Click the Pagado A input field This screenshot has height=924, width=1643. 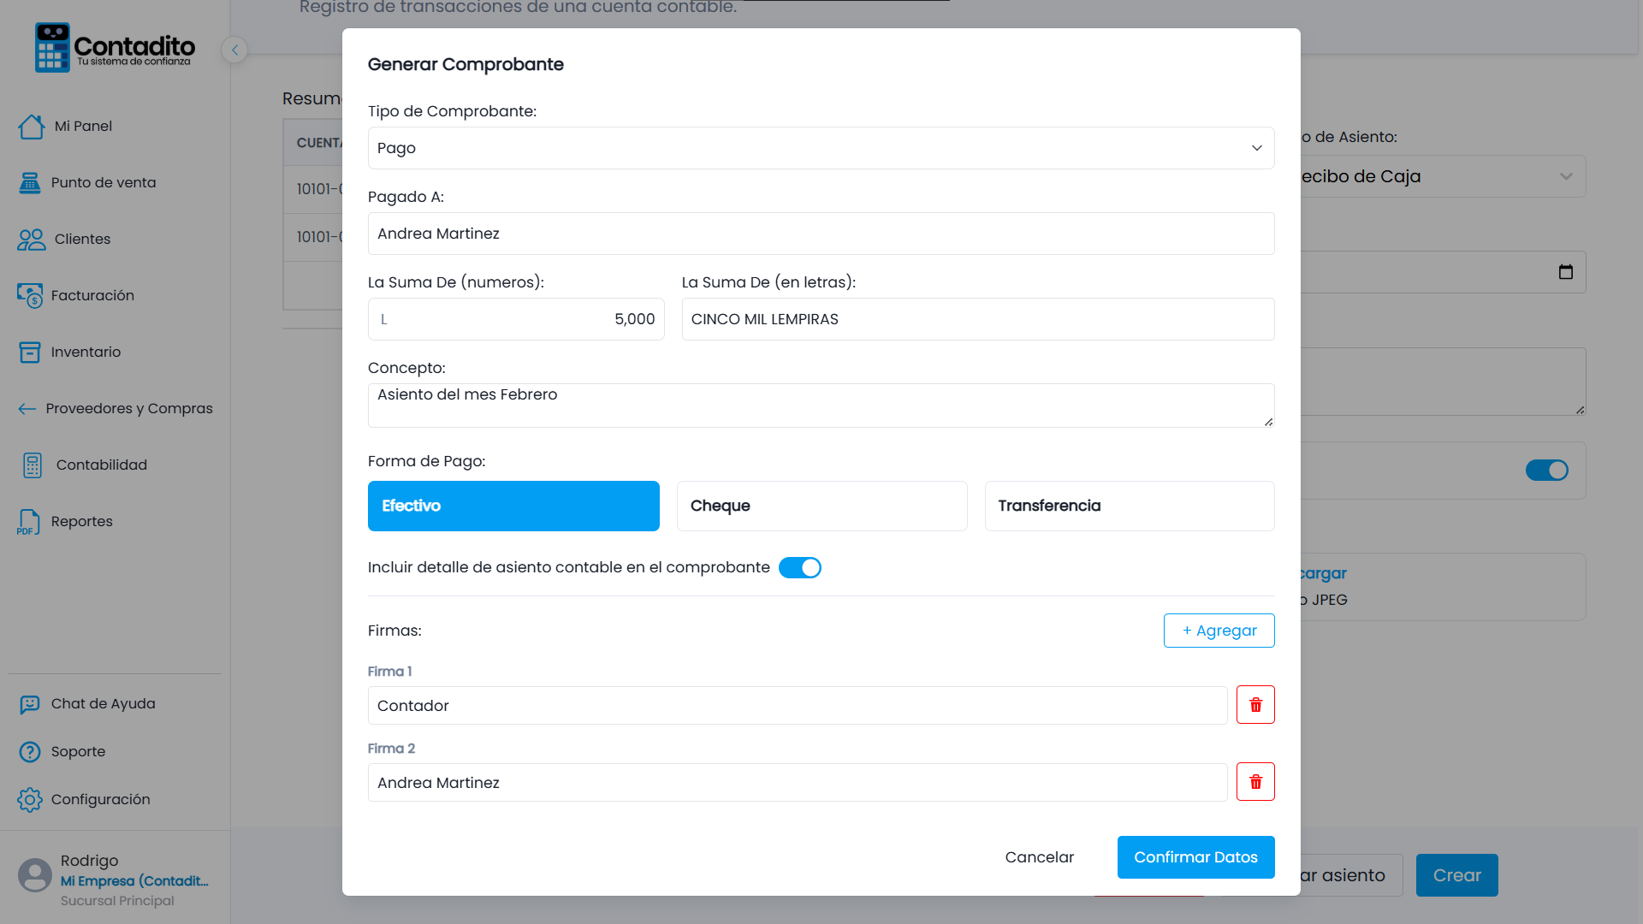(821, 234)
